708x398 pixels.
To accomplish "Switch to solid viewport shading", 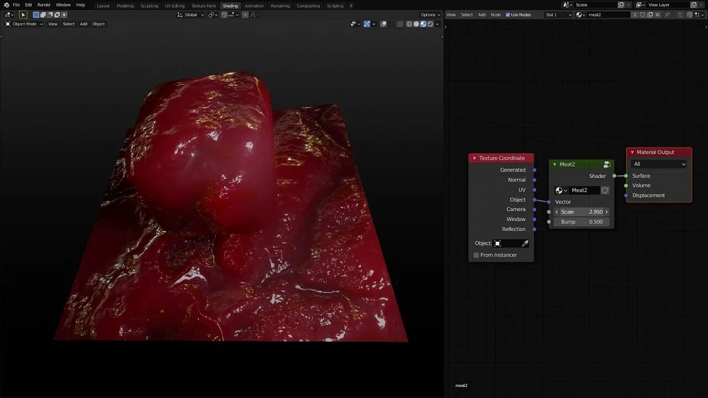I will pyautogui.click(x=417, y=24).
